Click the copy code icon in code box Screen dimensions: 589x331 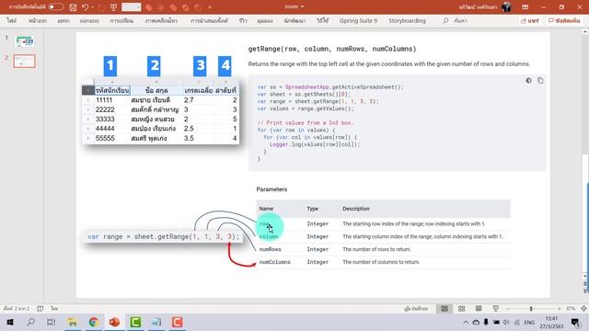point(540,80)
